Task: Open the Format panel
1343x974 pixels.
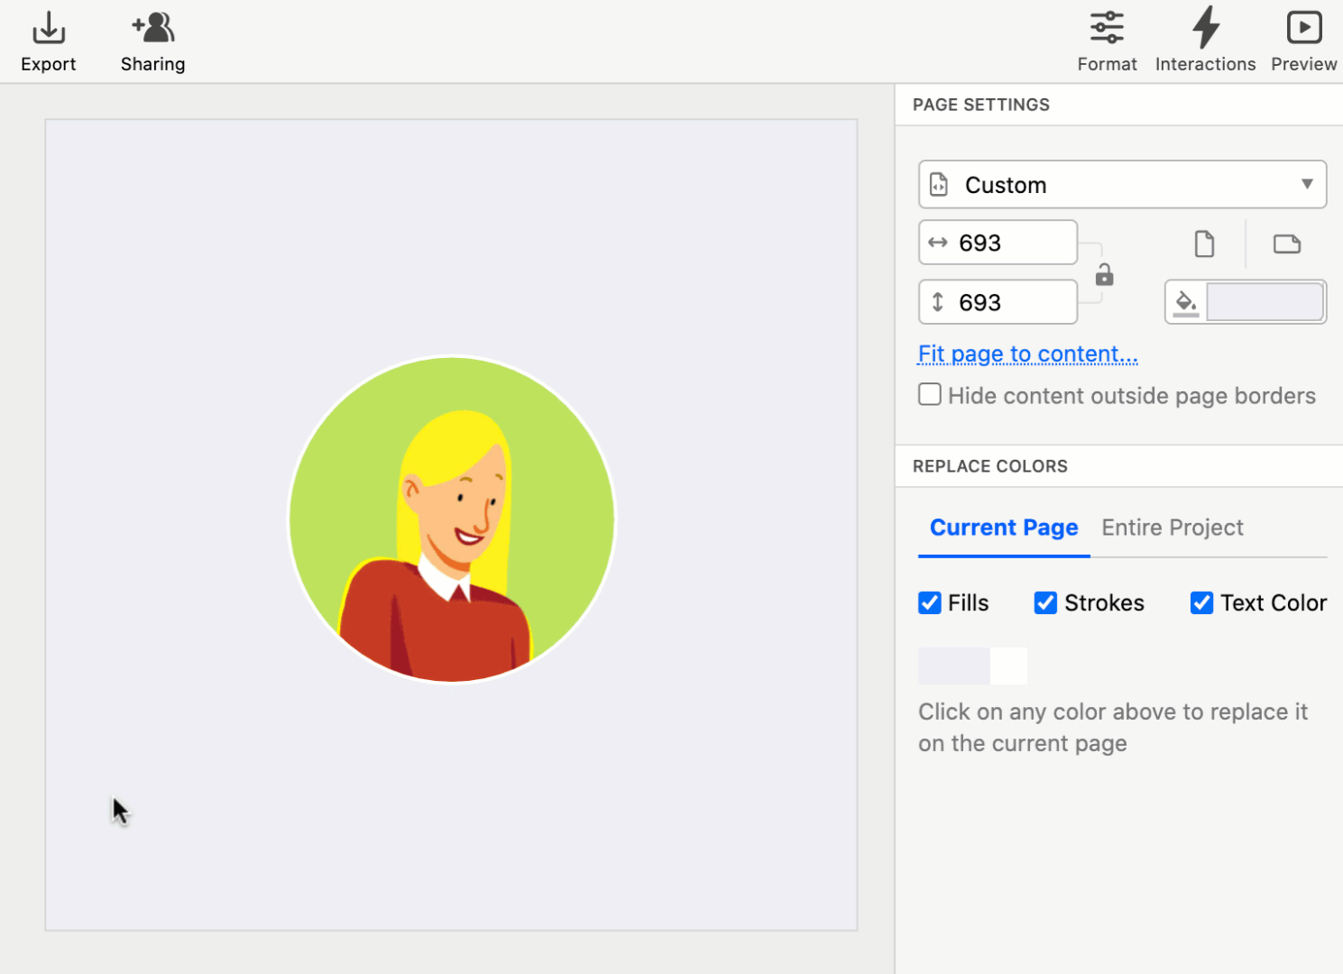Action: coord(1107,30)
